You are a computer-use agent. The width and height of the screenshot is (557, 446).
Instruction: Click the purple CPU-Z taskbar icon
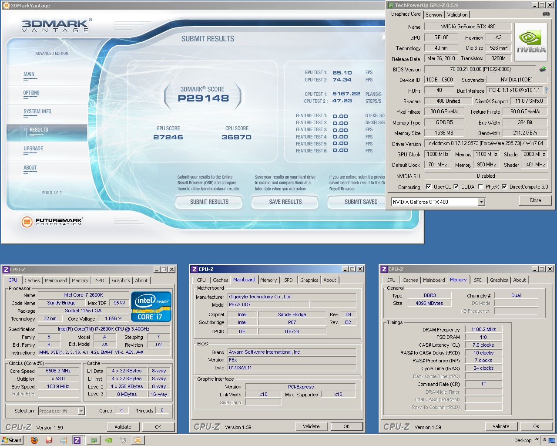[77, 440]
